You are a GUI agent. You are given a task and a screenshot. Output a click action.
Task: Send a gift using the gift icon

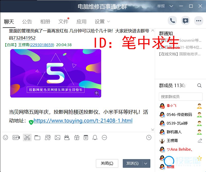(x=77, y=138)
